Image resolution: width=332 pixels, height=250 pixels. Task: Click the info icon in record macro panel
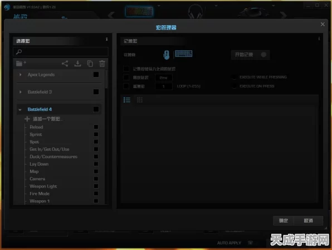[319, 39]
